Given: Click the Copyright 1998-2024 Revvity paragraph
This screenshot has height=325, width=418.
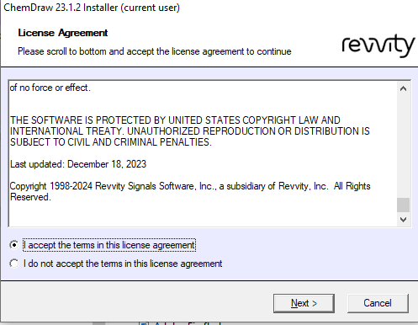Looking at the screenshot, I should point(190,191).
